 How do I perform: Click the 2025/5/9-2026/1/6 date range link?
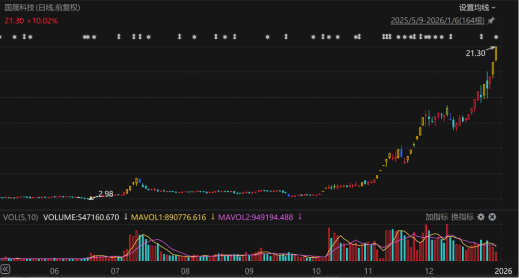437,21
